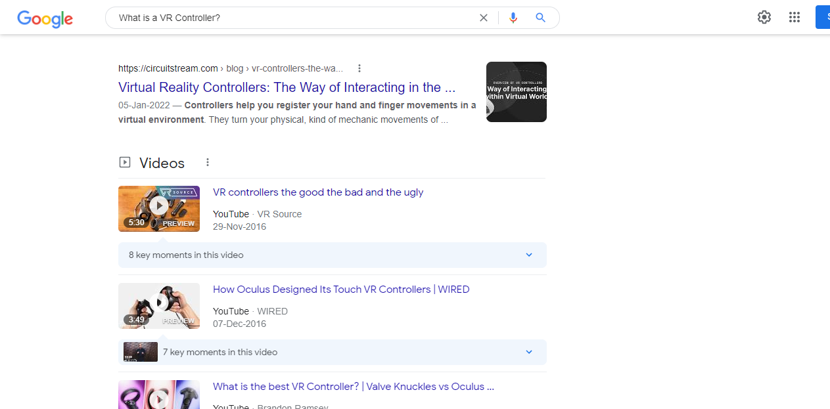The width and height of the screenshot is (830, 409).
Task: Open the circuitstream article thumbnail image
Action: [x=517, y=92]
